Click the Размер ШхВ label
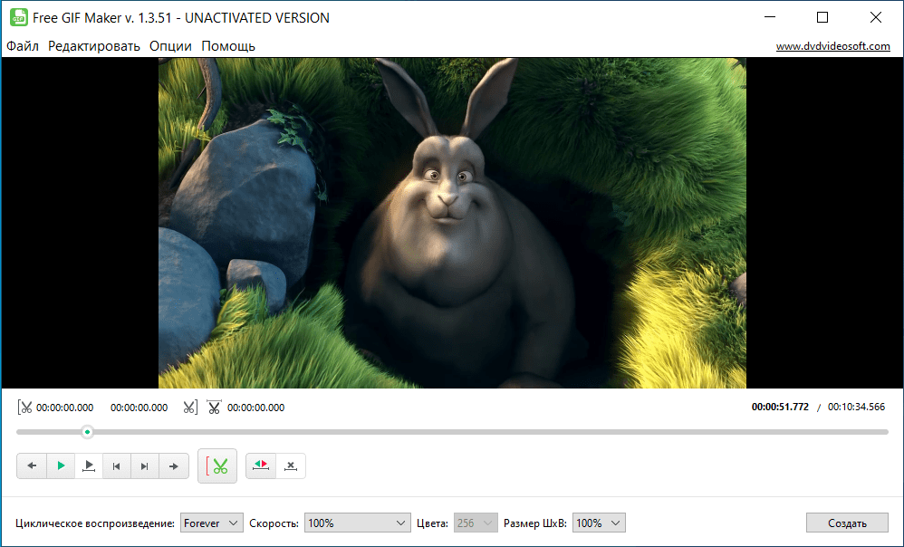The image size is (904, 547). [535, 523]
